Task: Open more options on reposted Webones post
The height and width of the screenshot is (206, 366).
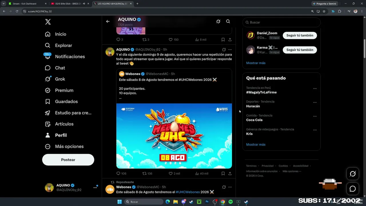Action: 230,187
